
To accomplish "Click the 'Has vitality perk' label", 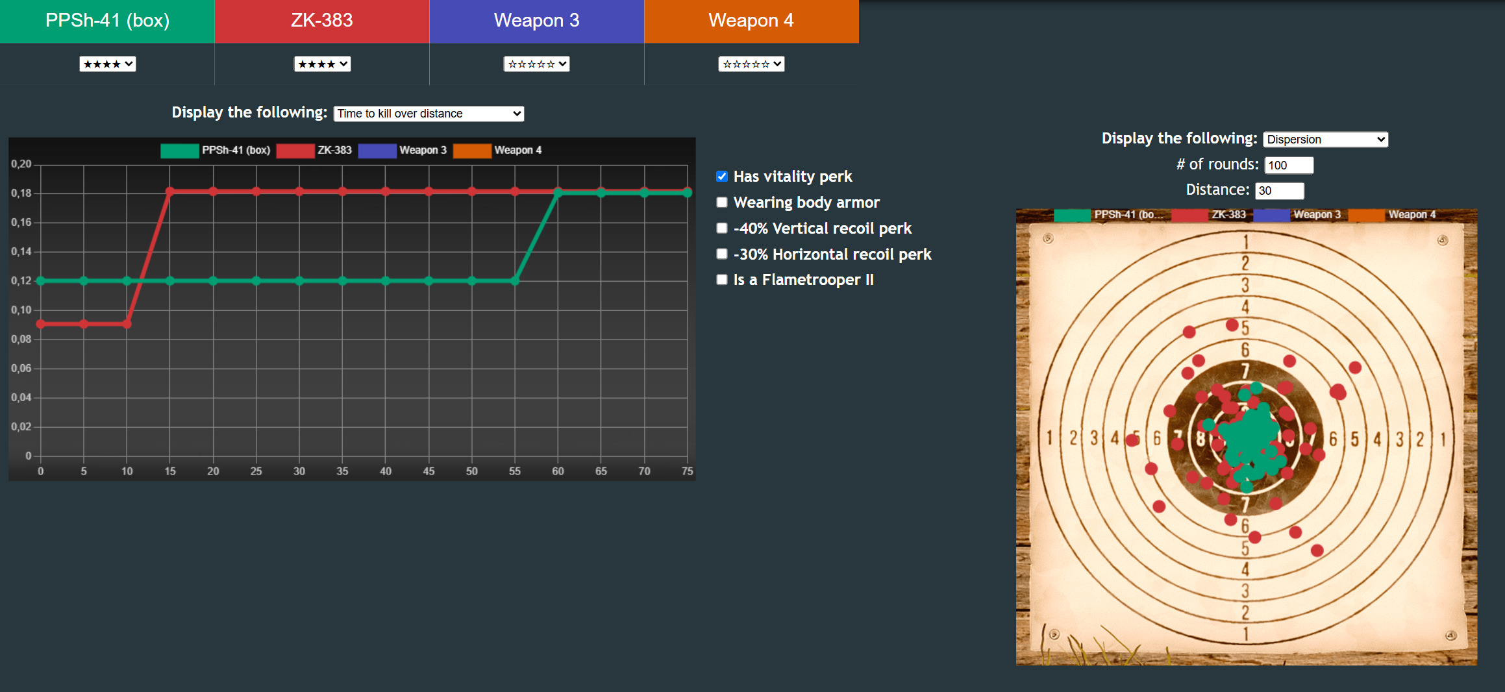I will pos(793,177).
